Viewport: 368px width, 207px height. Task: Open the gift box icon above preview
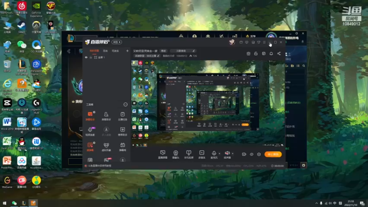(248, 53)
